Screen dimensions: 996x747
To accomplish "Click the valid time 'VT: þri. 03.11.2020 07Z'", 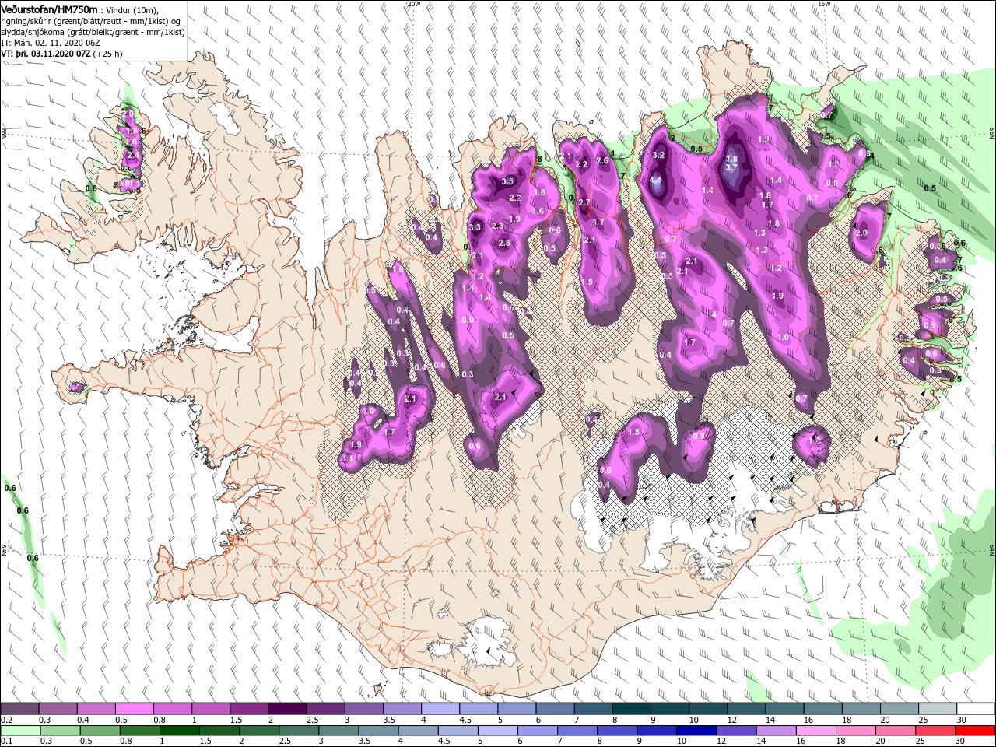I will point(47,54).
